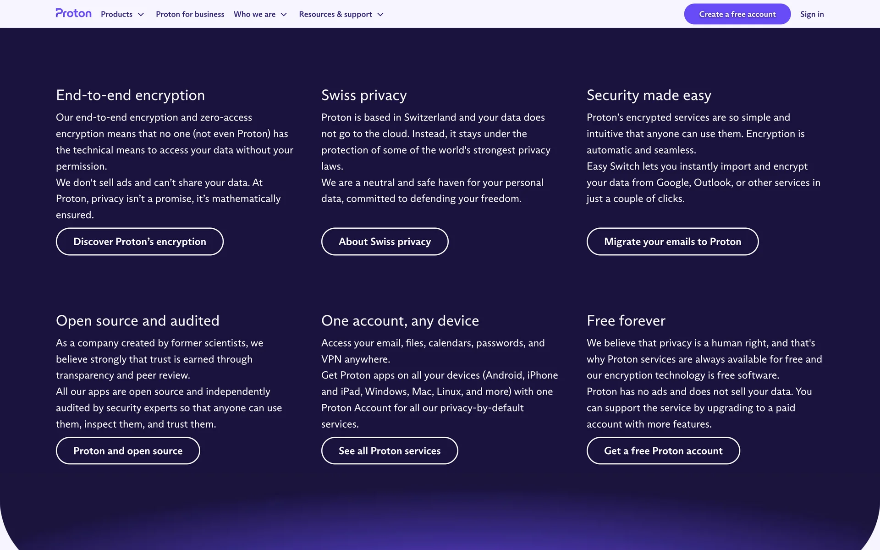The height and width of the screenshot is (550, 880).
Task: Click Migrate your emails to Proton
Action: (x=672, y=242)
